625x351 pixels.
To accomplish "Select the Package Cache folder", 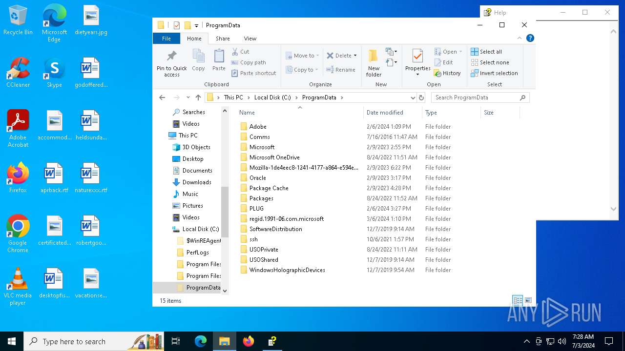I will point(269,188).
